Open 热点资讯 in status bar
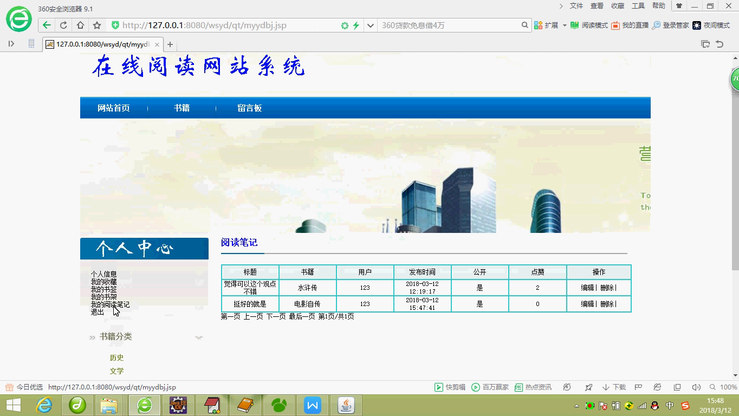Screen dimensions: 739x416 (533, 387)
